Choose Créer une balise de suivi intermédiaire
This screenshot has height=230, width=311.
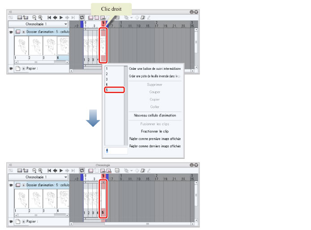tap(155, 68)
